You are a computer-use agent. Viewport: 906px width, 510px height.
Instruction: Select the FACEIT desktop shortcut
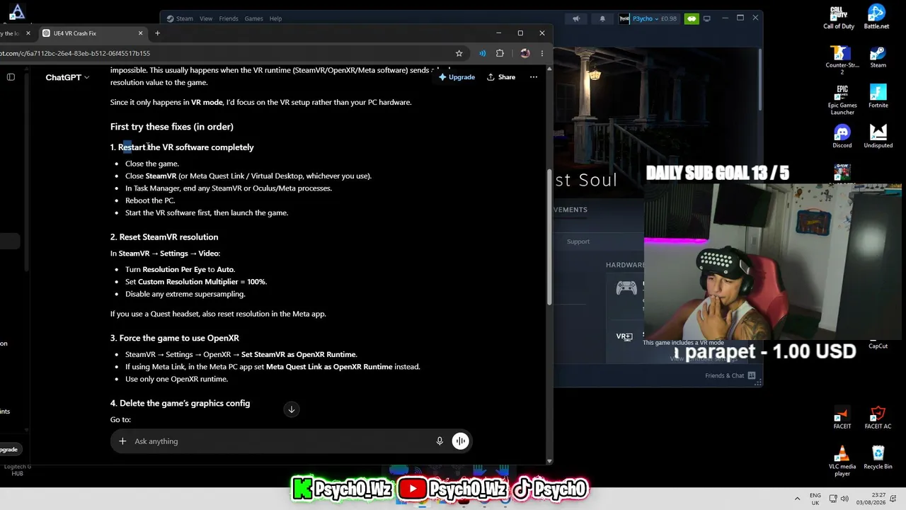pos(842,417)
